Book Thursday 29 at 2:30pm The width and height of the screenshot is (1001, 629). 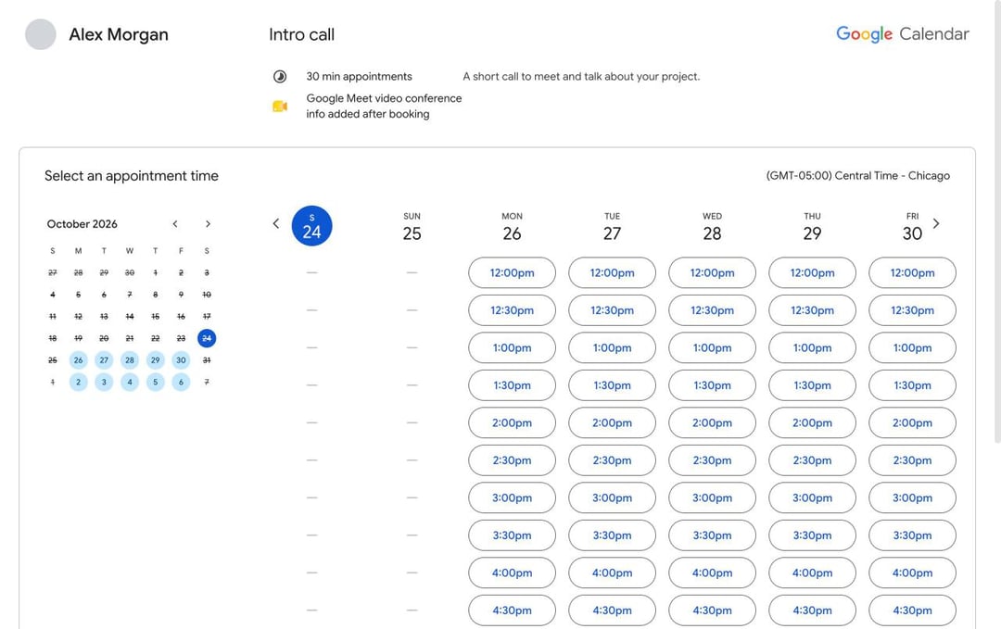click(812, 460)
